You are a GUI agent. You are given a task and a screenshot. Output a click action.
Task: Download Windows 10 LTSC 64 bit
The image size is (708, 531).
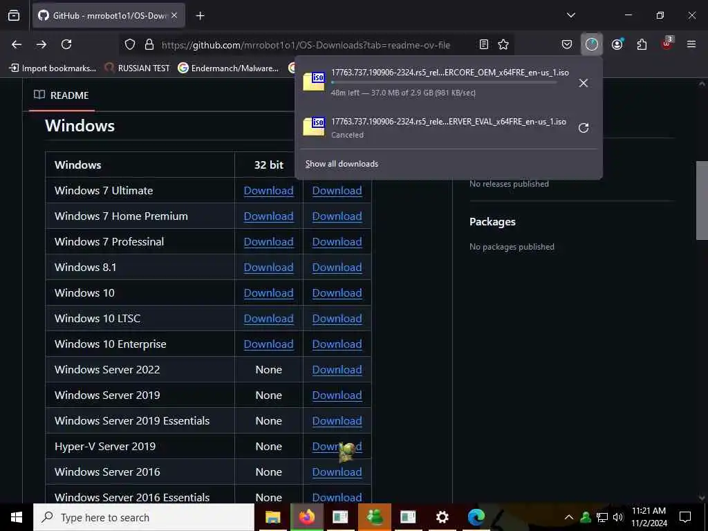337,318
